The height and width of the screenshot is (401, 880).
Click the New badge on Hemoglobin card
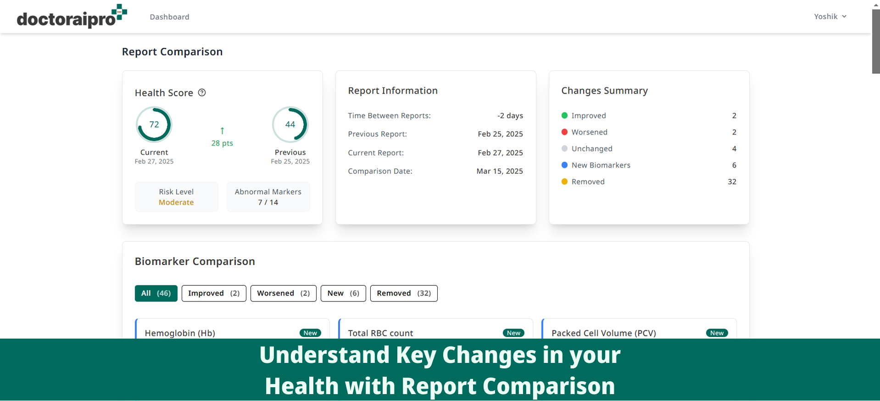(310, 333)
